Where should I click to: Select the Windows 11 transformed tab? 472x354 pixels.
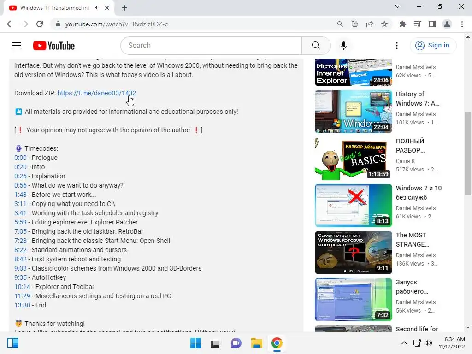click(x=54, y=8)
